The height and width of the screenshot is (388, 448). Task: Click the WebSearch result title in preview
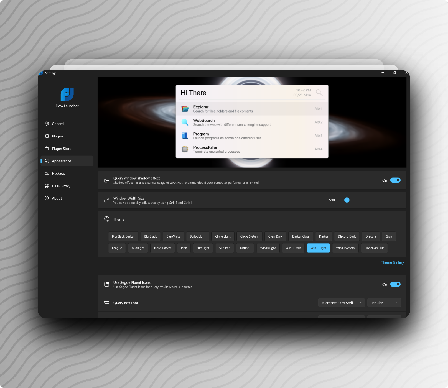(204, 120)
